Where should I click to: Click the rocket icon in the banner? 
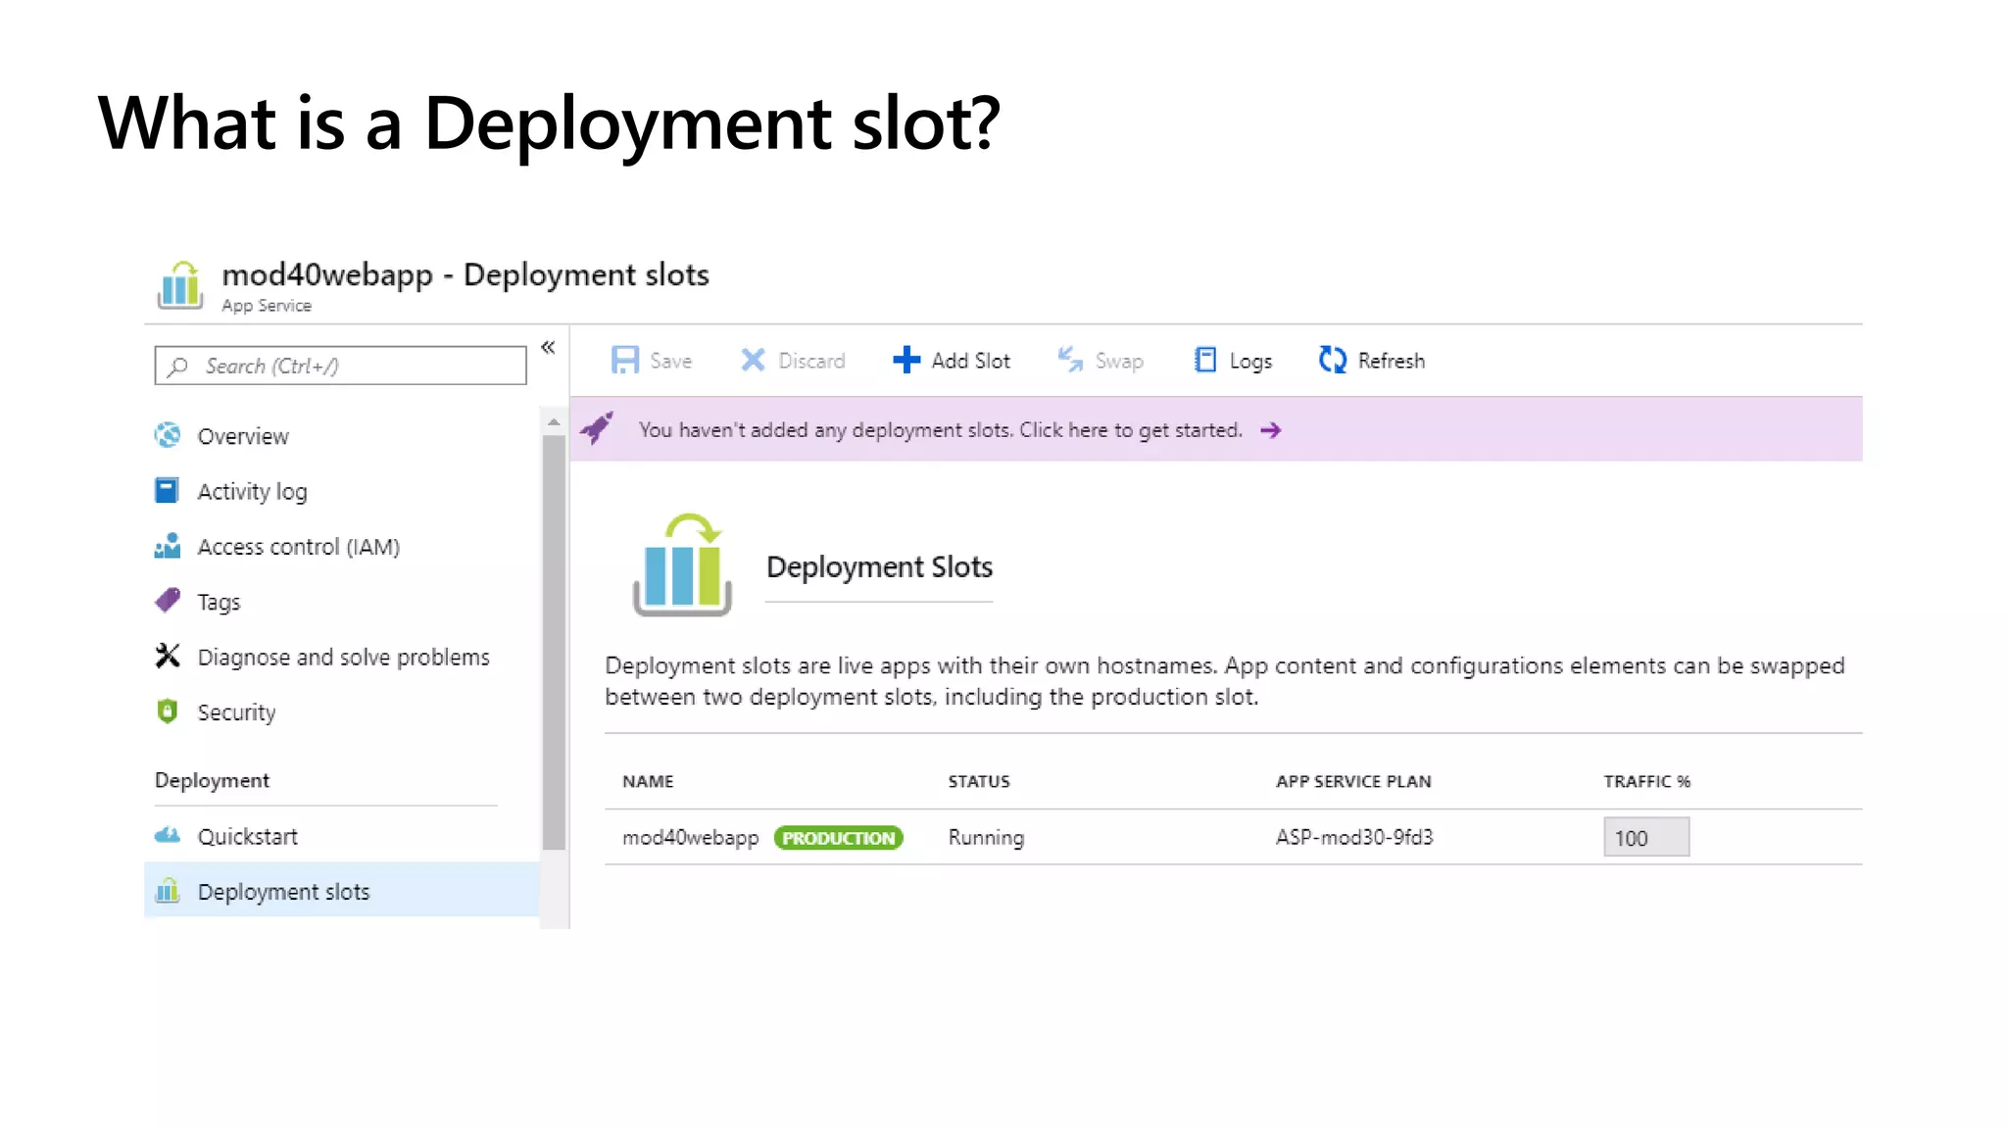coord(597,428)
